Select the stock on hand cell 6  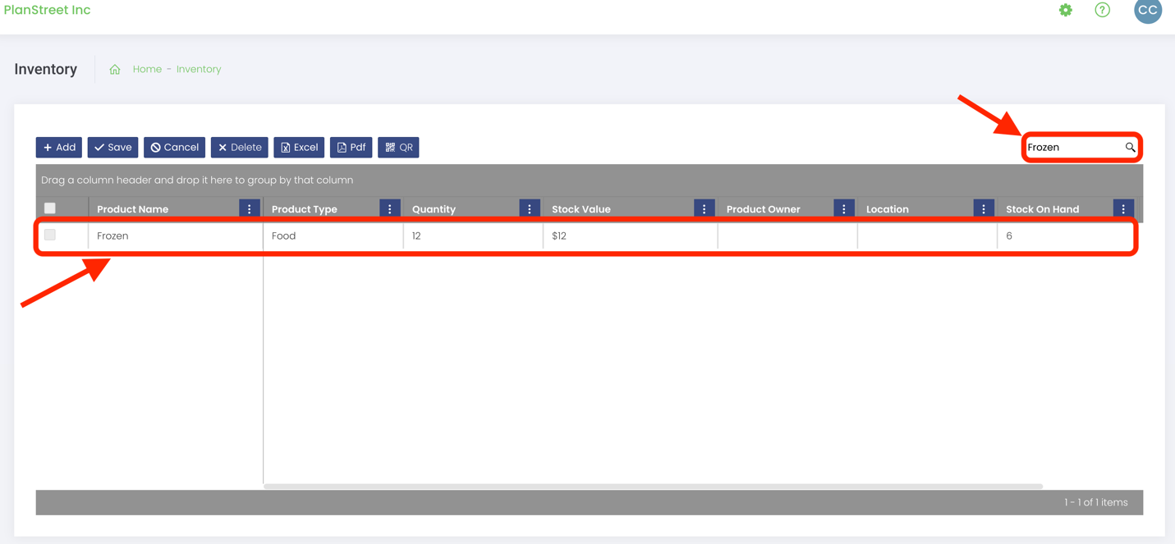pos(1067,235)
